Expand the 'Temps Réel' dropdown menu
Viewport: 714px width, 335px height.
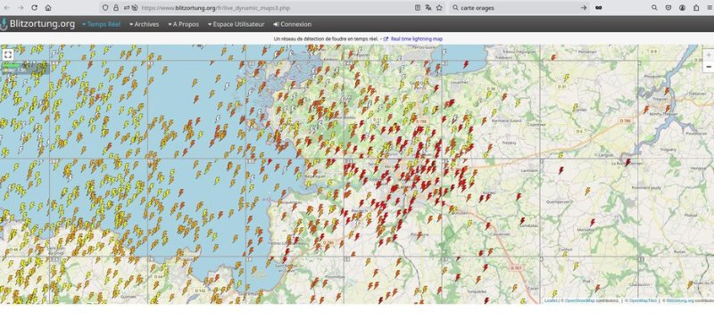coord(101,25)
